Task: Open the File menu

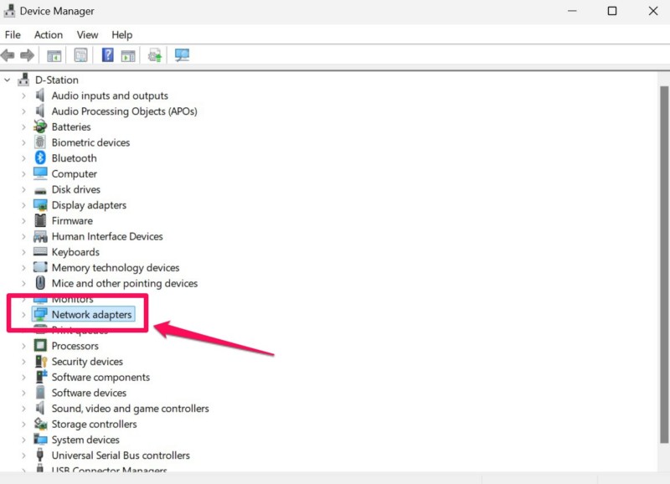Action: pos(13,34)
